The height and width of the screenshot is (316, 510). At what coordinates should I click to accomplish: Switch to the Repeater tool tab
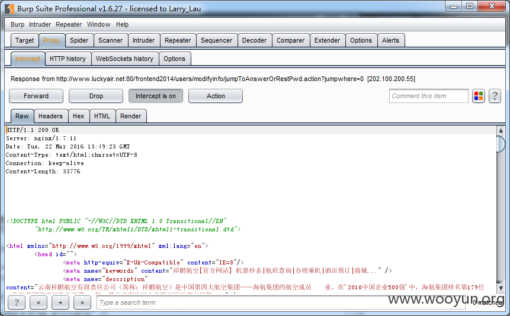pyautogui.click(x=178, y=40)
